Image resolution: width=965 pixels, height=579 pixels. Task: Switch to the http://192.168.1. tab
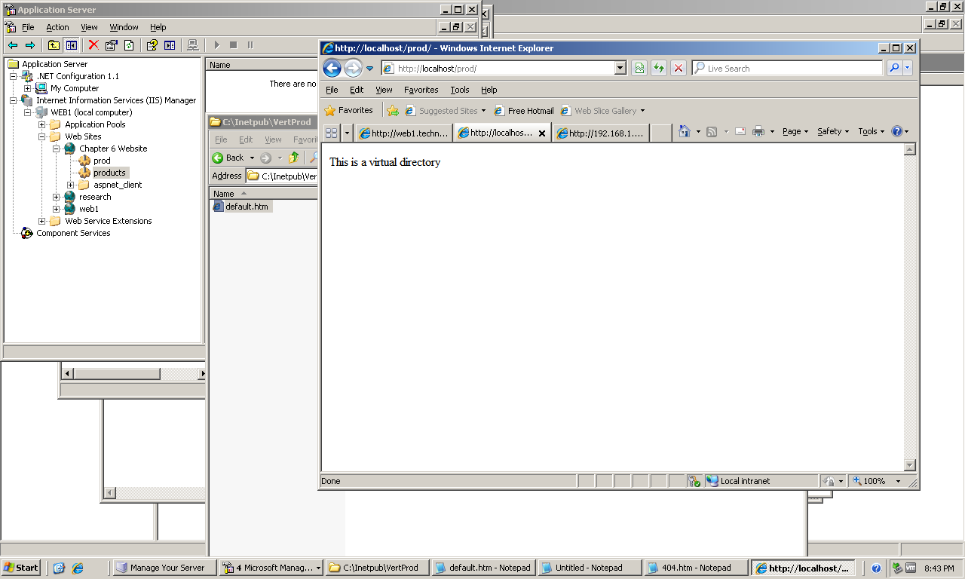601,133
